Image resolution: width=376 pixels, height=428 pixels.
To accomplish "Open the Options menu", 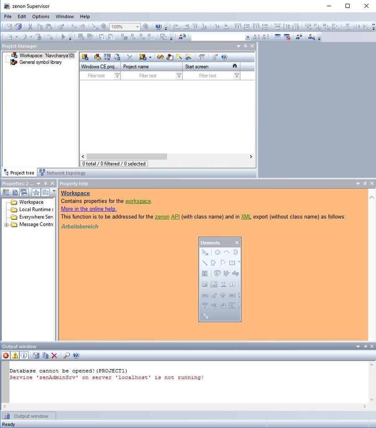I will 41,16.
